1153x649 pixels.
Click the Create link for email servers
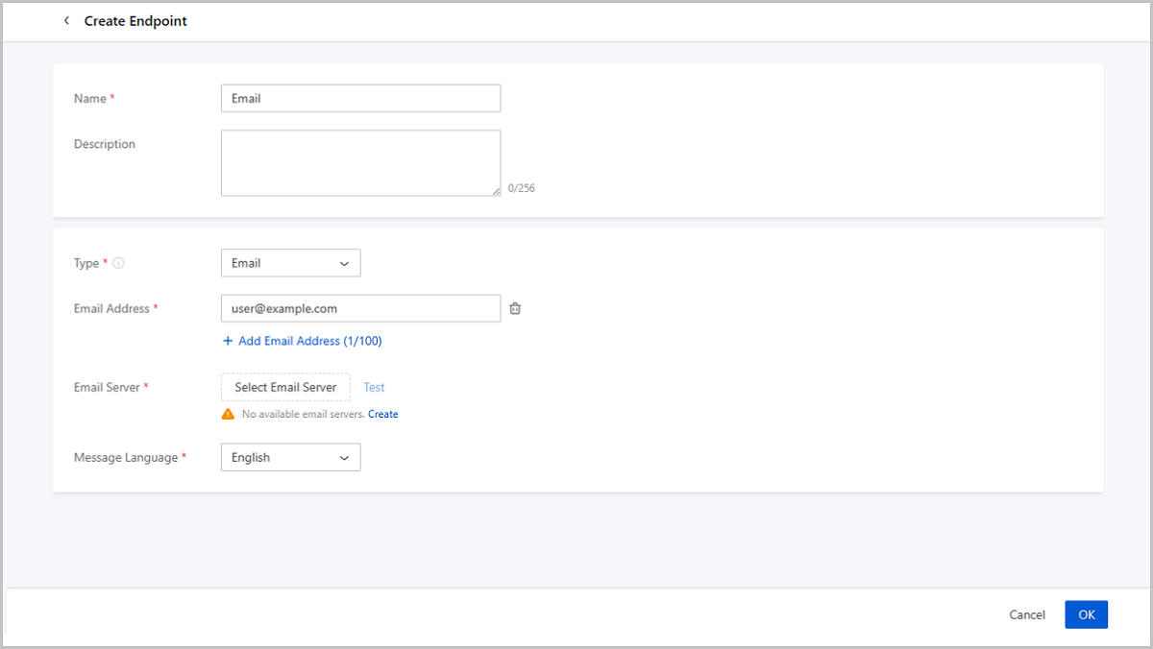pyautogui.click(x=382, y=414)
